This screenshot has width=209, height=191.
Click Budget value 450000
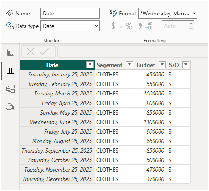pos(150,75)
